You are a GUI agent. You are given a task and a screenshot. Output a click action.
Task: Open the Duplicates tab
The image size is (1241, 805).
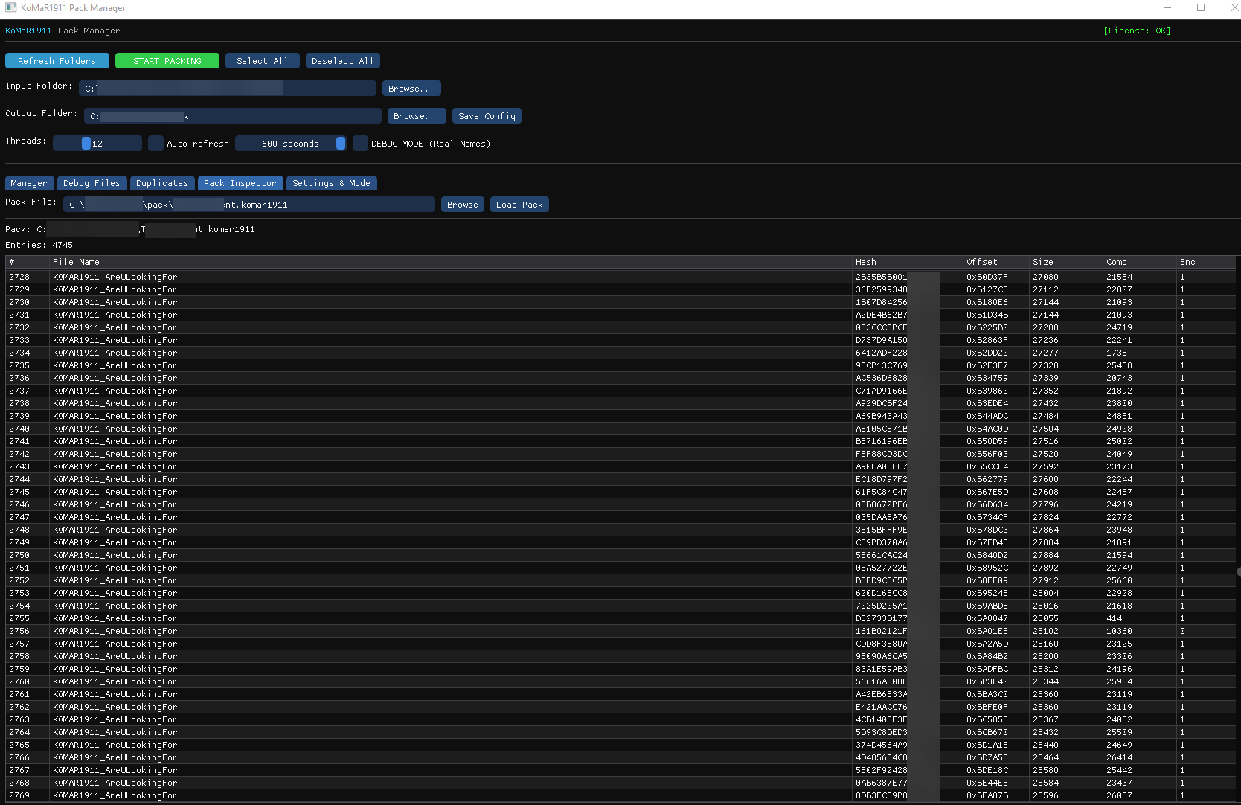[x=162, y=183]
